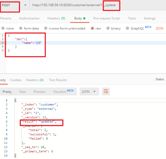The image size is (166, 159).
Task: Click the "_index": "customer" response line
Action: pos(40,104)
